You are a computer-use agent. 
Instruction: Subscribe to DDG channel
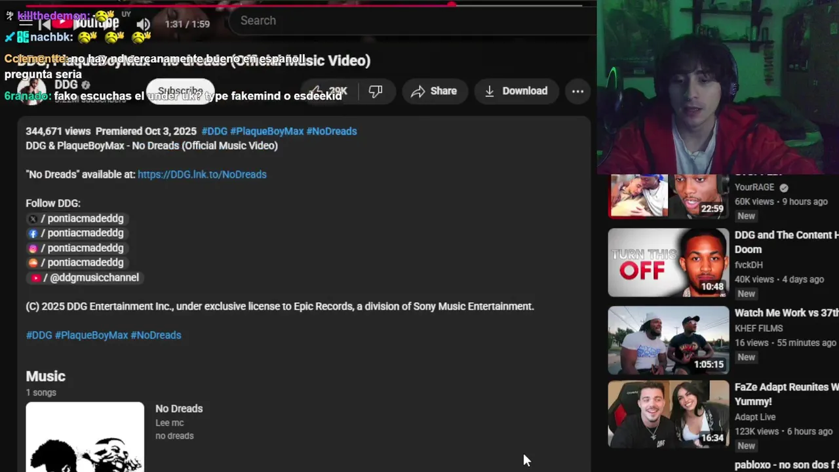[181, 91]
